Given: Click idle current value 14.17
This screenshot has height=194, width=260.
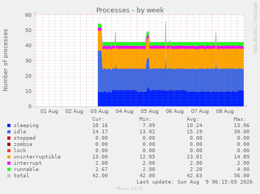Looking at the screenshot, I should coord(100,132).
